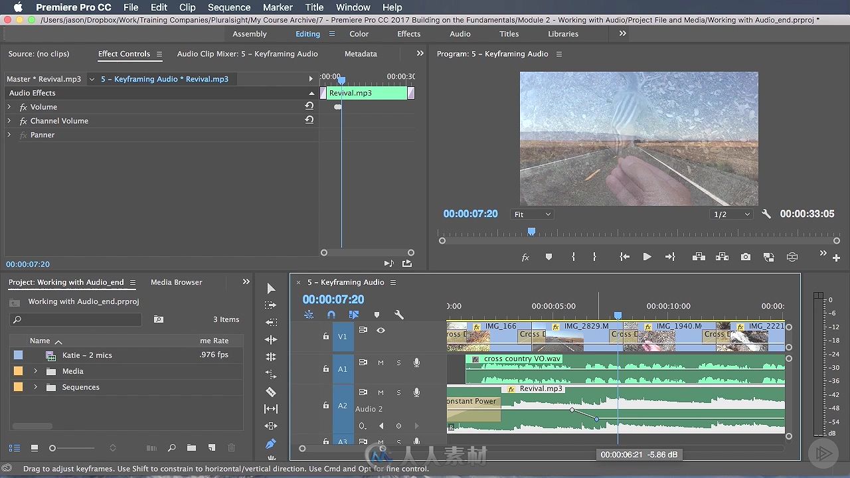Expand Channel Volume effect properties
The image size is (850, 478).
[x=9, y=120]
